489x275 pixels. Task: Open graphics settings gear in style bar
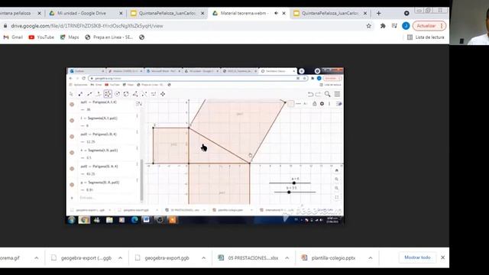coord(322,104)
